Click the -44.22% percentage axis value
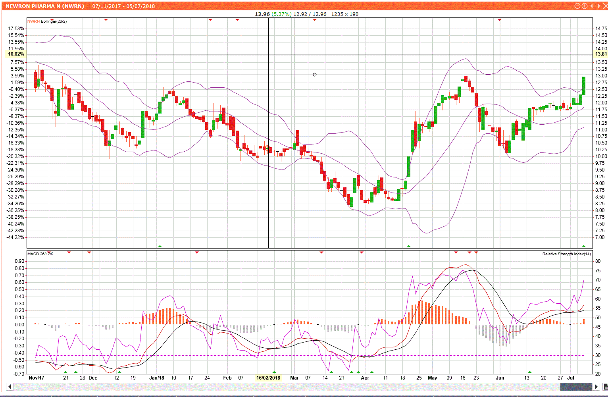 pos(16,237)
